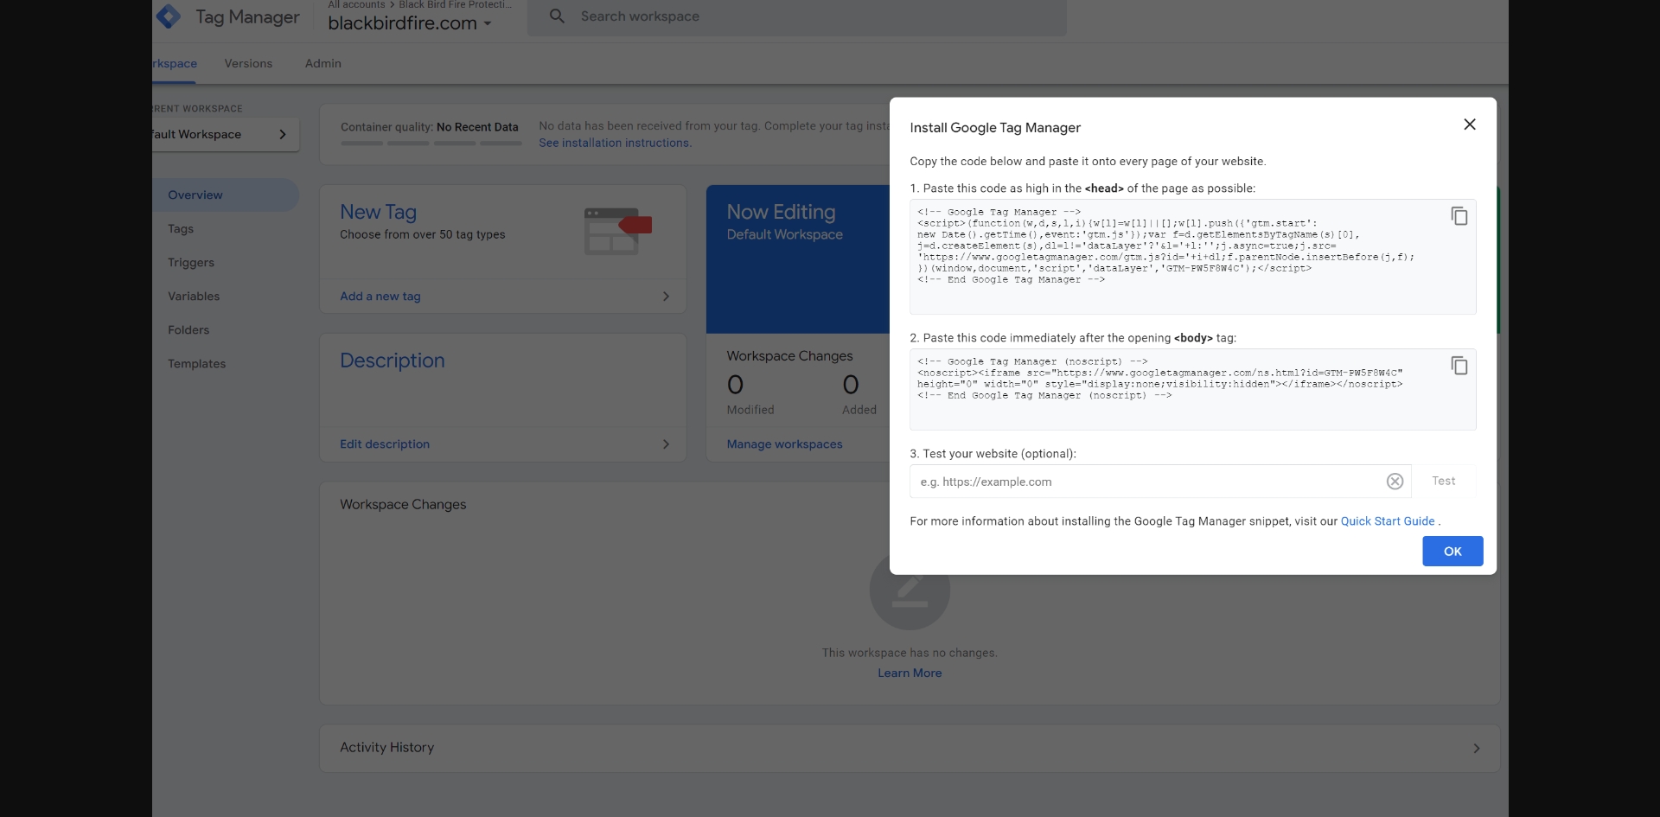Select Overview in the sidebar
Image resolution: width=1660 pixels, height=817 pixels.
tap(226, 195)
